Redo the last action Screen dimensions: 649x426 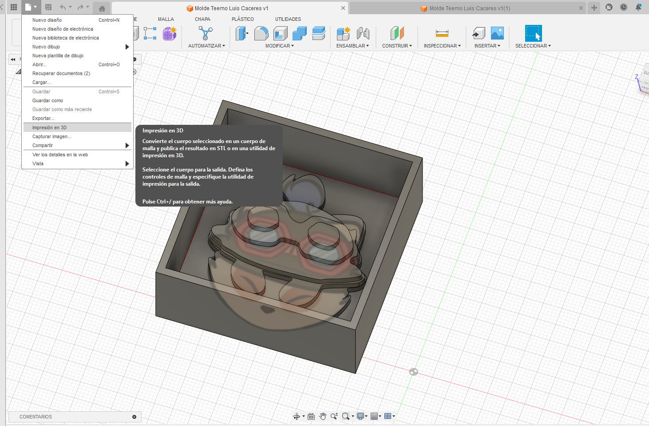point(80,7)
